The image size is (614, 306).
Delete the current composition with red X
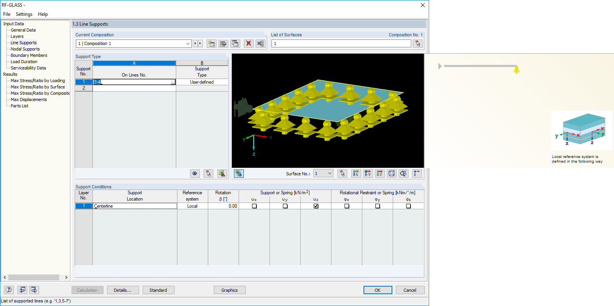point(249,43)
